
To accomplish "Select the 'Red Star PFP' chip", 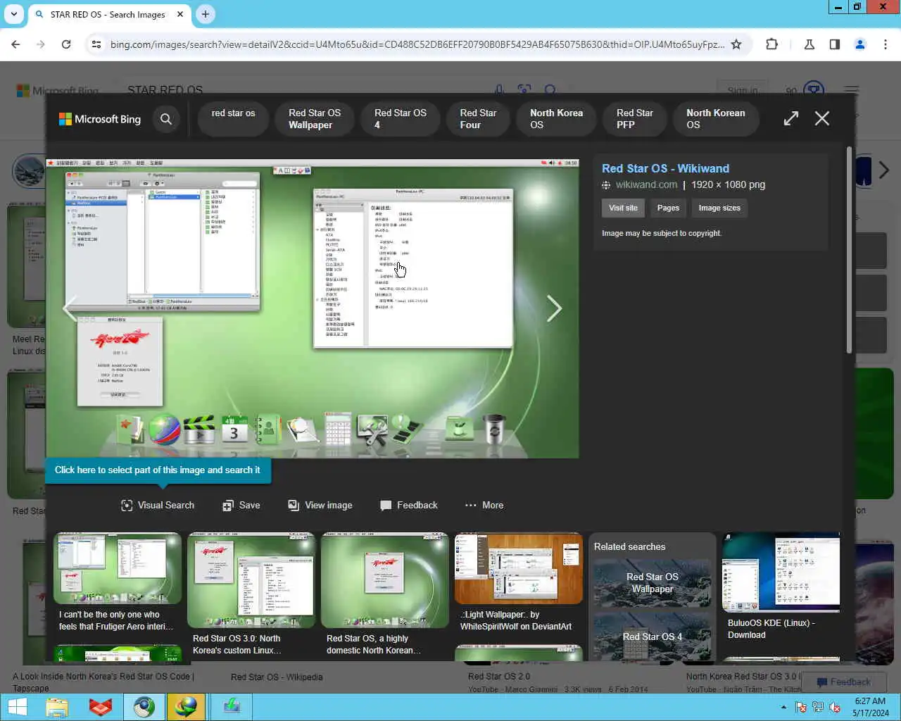I will tap(635, 118).
